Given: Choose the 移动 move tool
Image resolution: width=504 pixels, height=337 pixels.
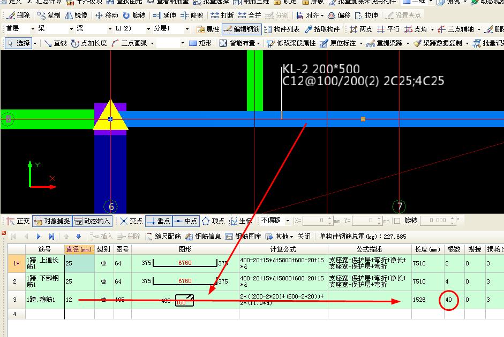Looking at the screenshot, I should (x=107, y=15).
